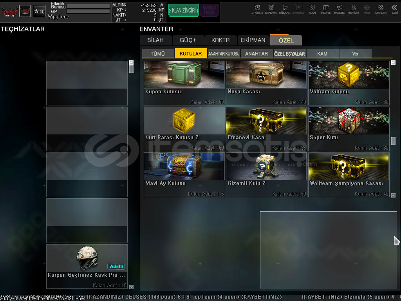Click equipment list scroll-down arrow
The image size is (401, 301).
(x=132, y=287)
